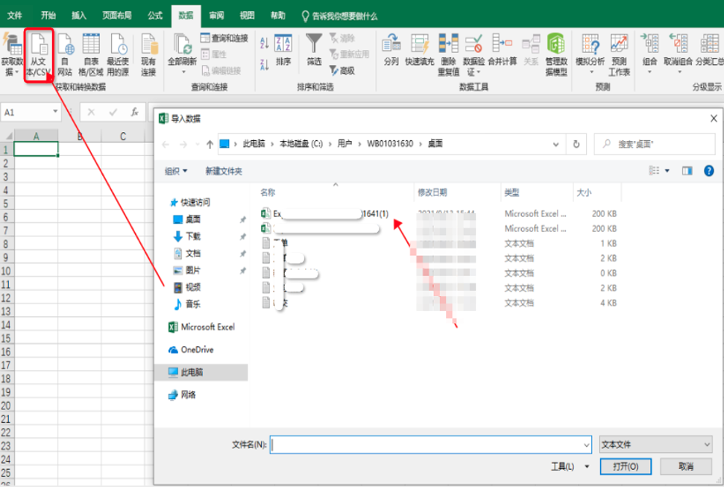This screenshot has width=724, height=487.
Task: Expand the 文本文件 file type dropdown
Action: coord(655,444)
